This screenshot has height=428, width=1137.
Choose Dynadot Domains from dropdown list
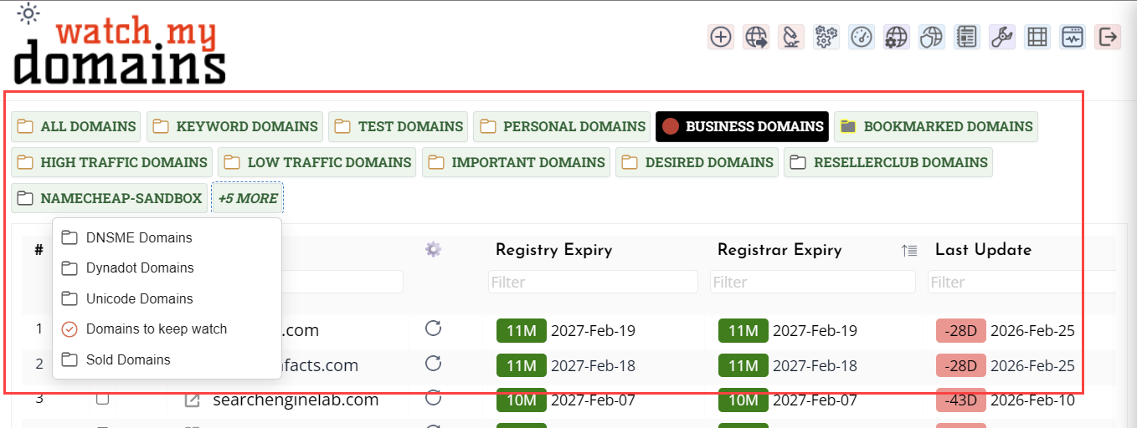pyautogui.click(x=167, y=267)
